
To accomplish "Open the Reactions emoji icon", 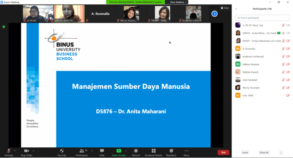I will tap(171, 151).
